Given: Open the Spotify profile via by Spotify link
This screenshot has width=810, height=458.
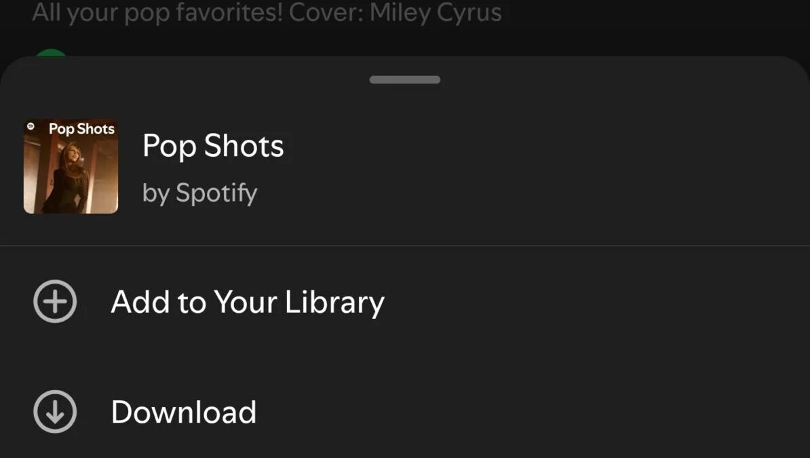Looking at the screenshot, I should pyautogui.click(x=200, y=192).
